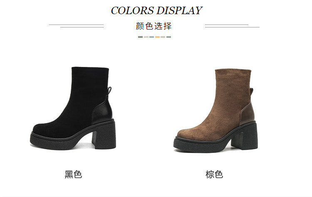The width and height of the screenshot is (312, 197).
Task: Pick the last gray-green swatch
Action: click(x=168, y=37)
